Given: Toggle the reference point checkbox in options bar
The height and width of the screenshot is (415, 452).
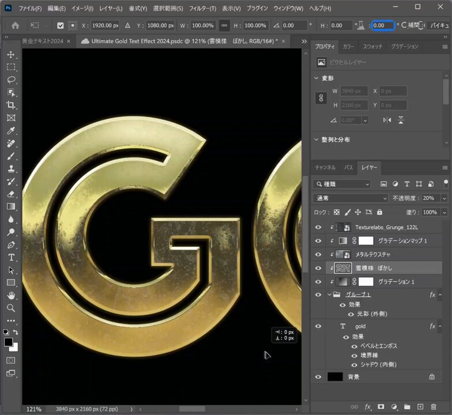Looking at the screenshot, I should [x=60, y=25].
